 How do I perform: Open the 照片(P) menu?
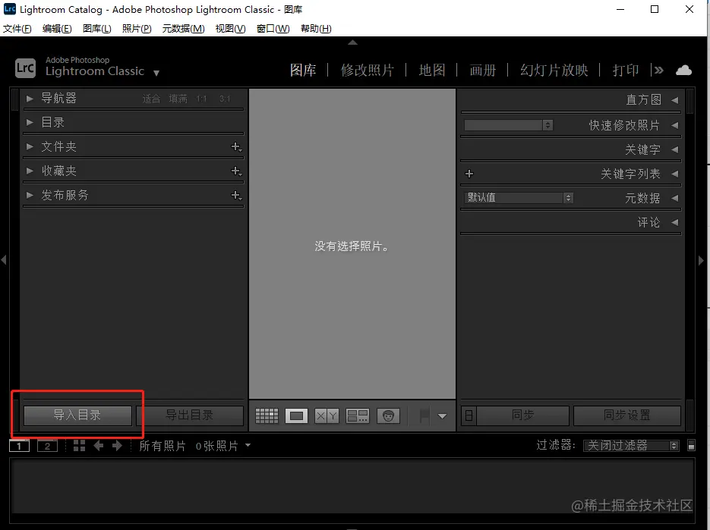pos(137,29)
